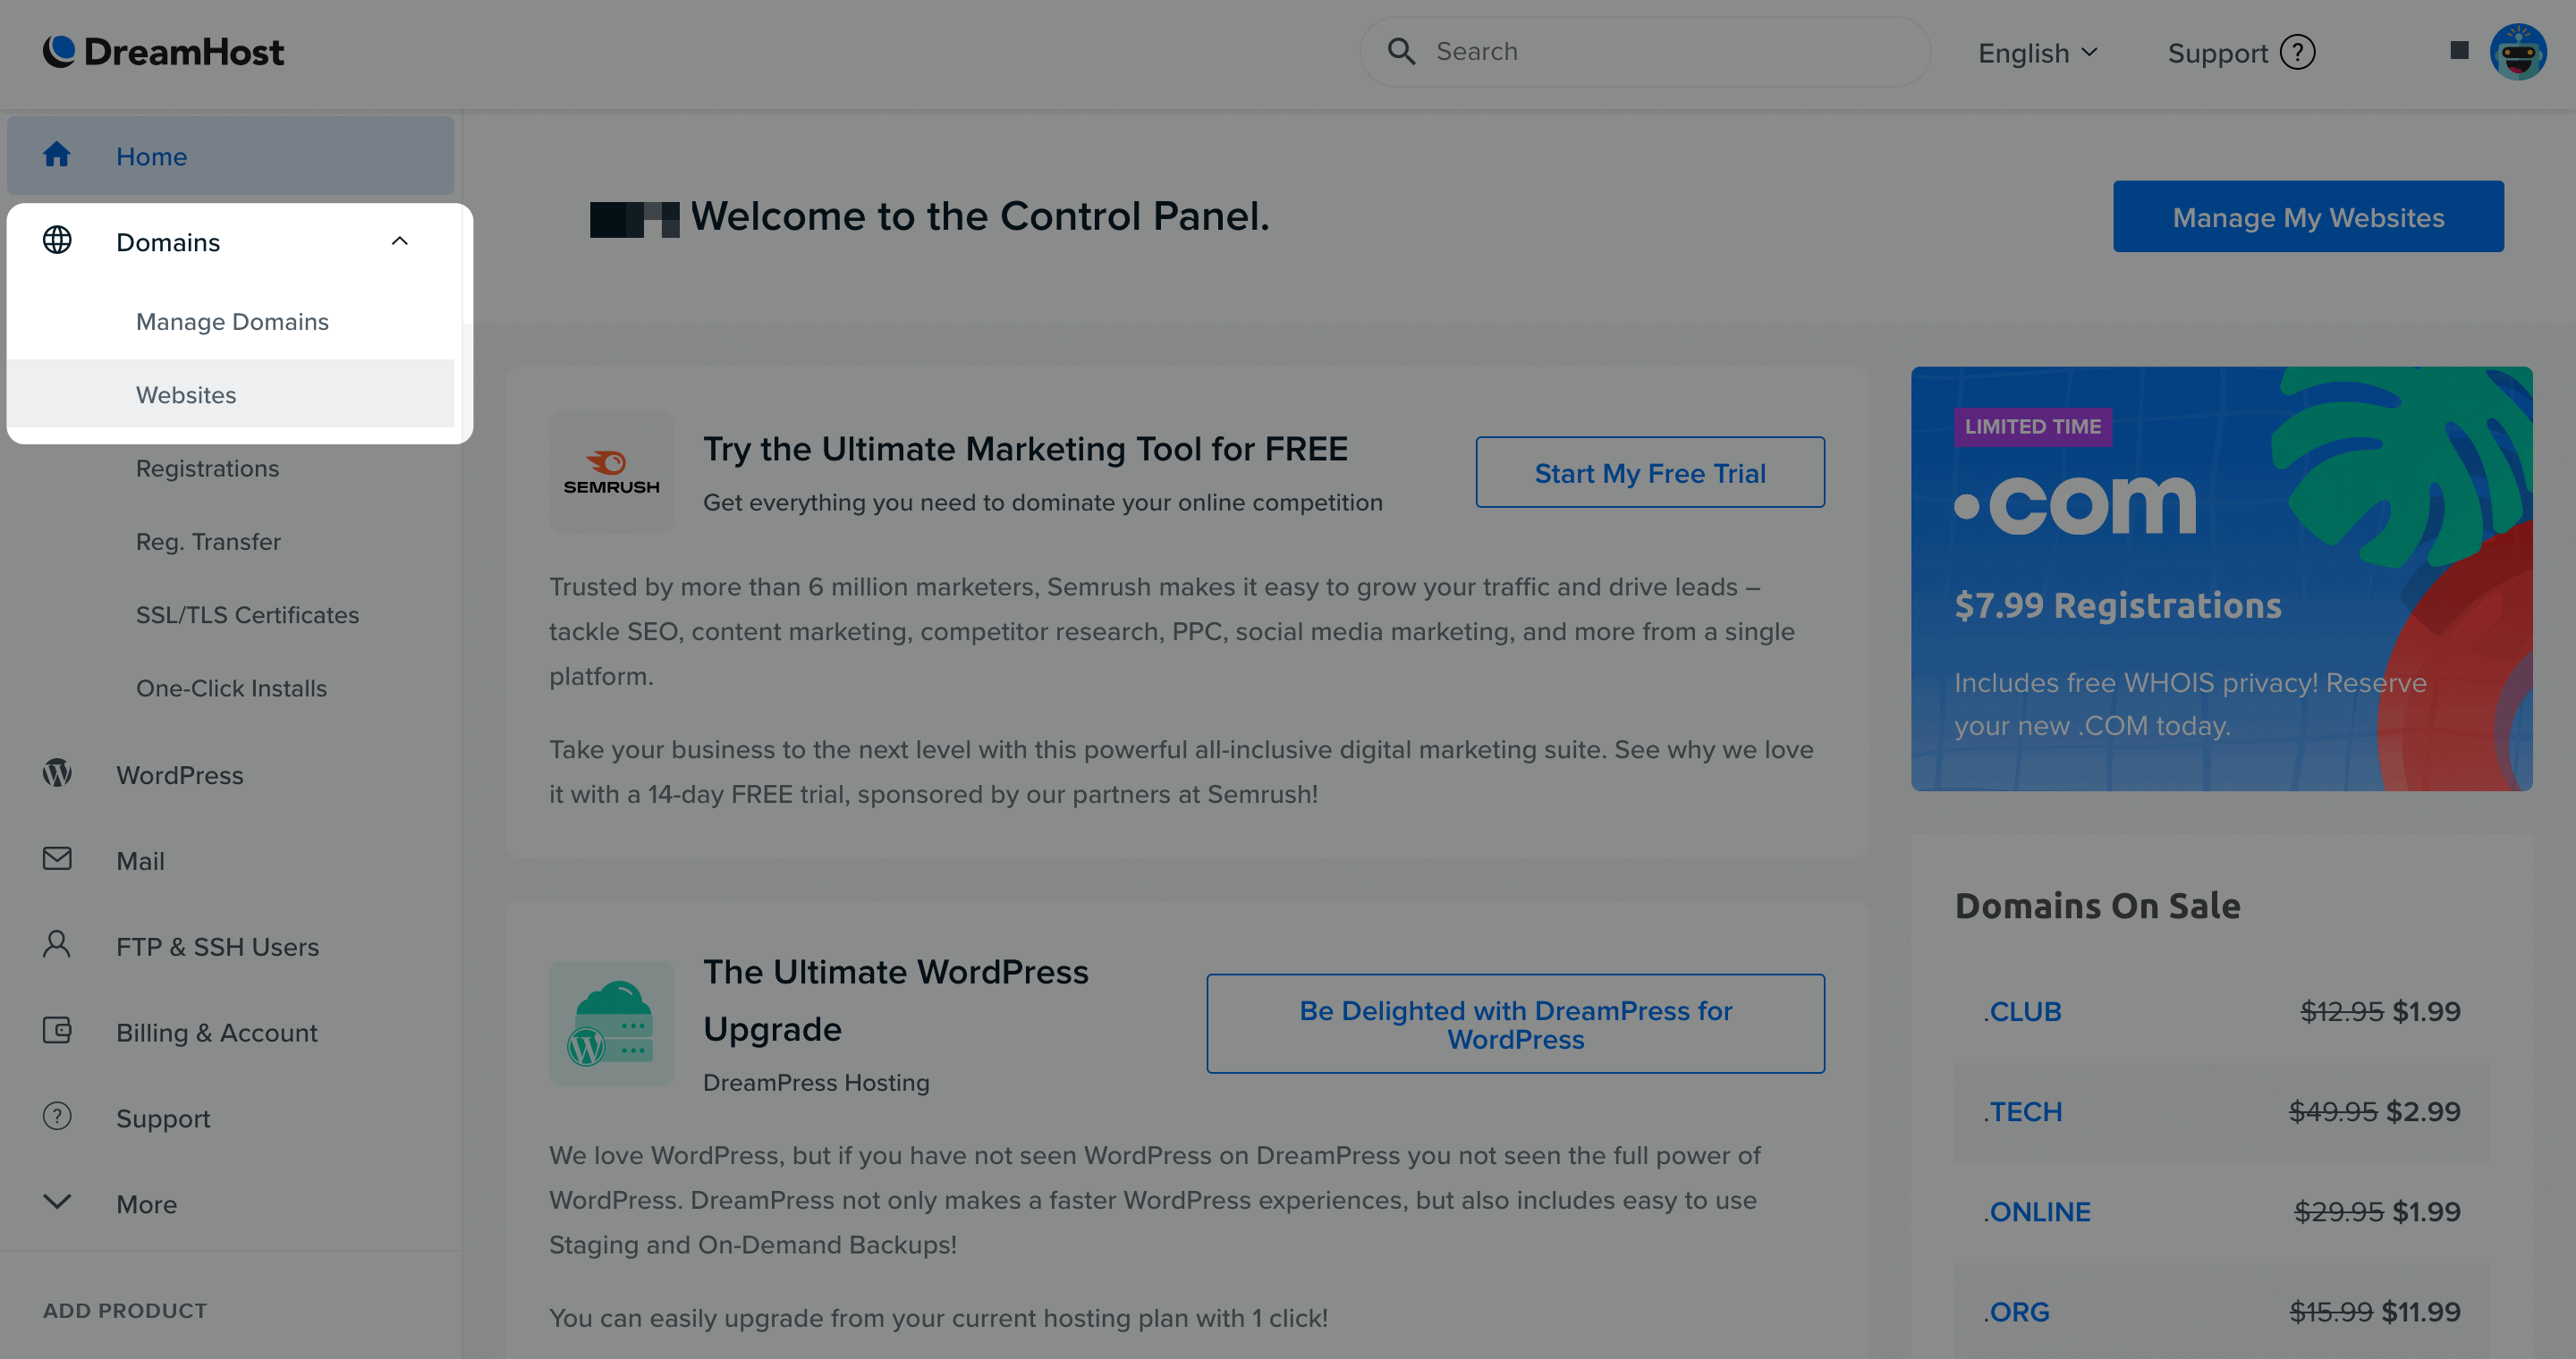Select Websites under Domains

(x=230, y=393)
